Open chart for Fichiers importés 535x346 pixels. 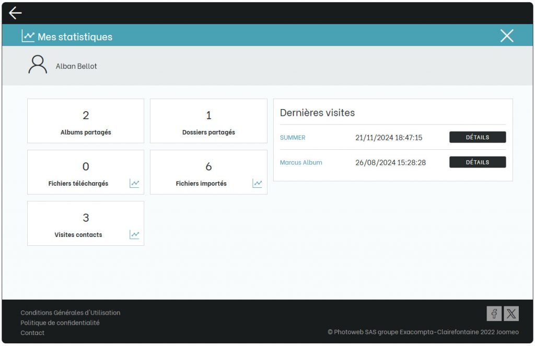257,183
